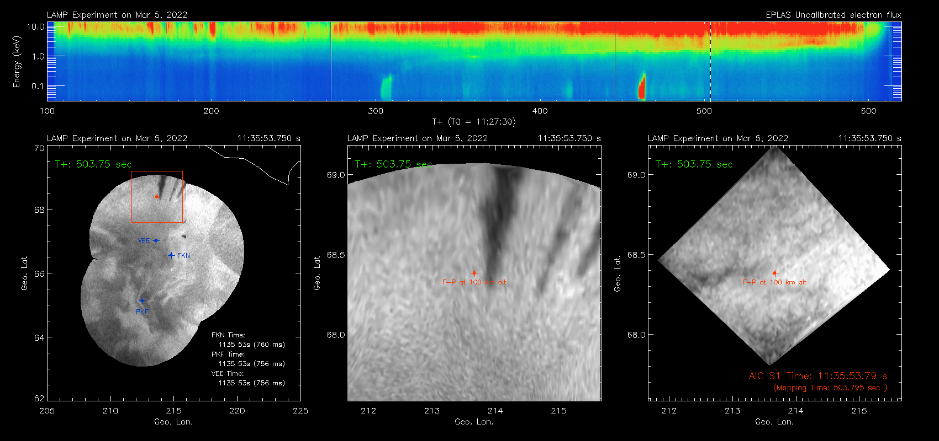Click 'F-P at 100 km alt' label in middle panel

coord(474,282)
